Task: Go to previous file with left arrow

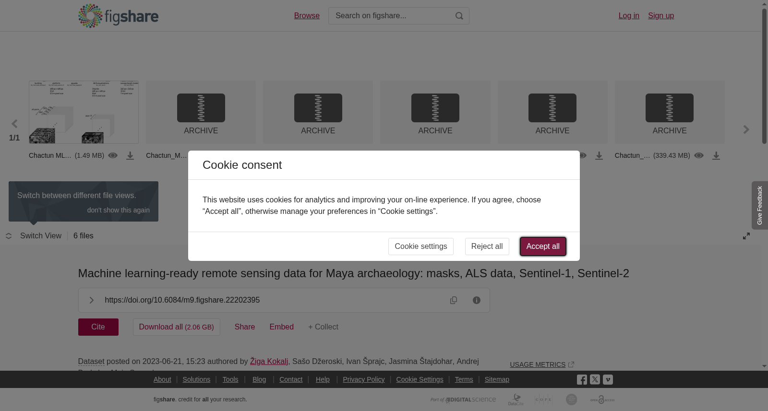Action: [14, 124]
